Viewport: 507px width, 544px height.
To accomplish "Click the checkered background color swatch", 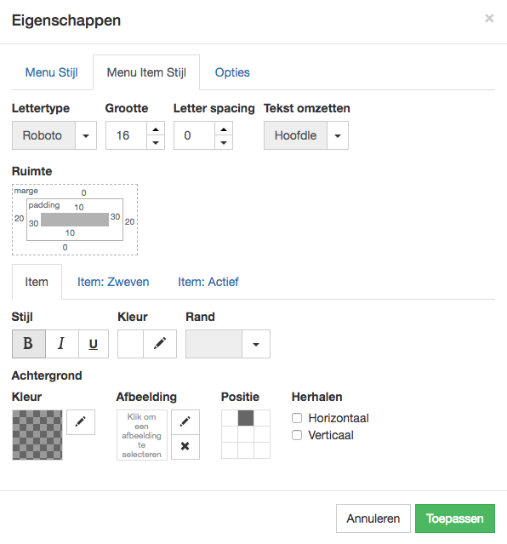I will (37, 435).
